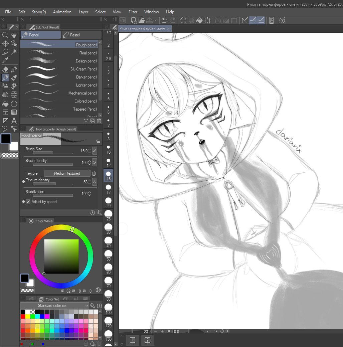Open the Tool property panel menu
Screen dimensions: 343x347
click(x=23, y=128)
